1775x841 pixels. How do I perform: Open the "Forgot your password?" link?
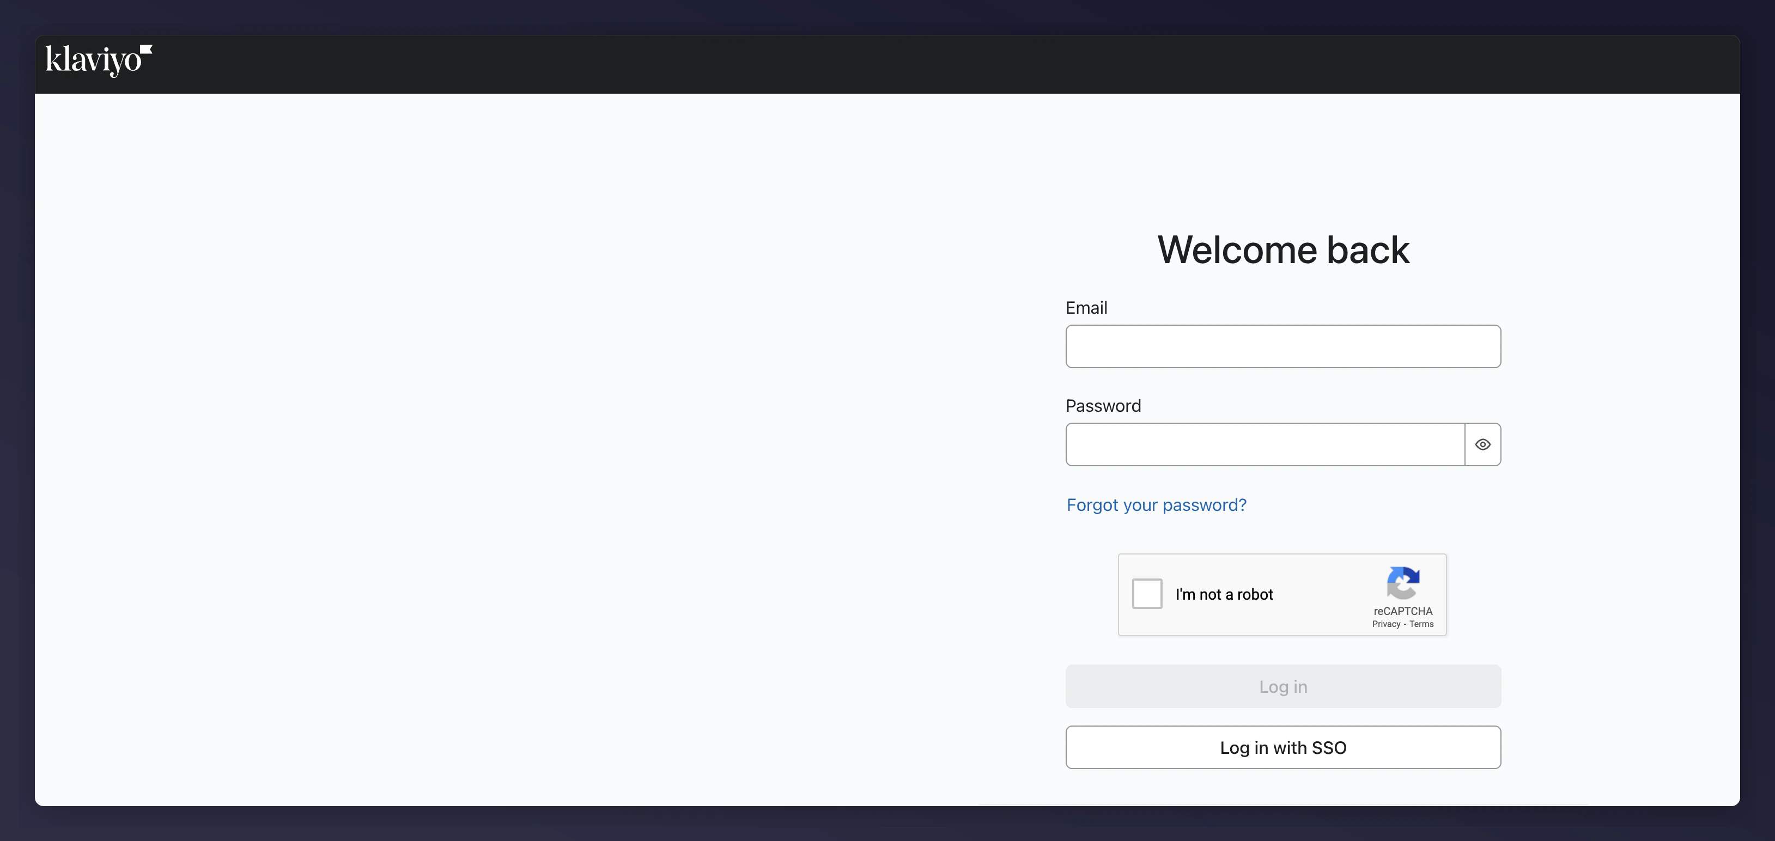1156,505
